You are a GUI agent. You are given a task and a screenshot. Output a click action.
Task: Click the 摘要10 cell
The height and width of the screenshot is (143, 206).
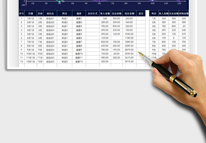click(x=79, y=54)
